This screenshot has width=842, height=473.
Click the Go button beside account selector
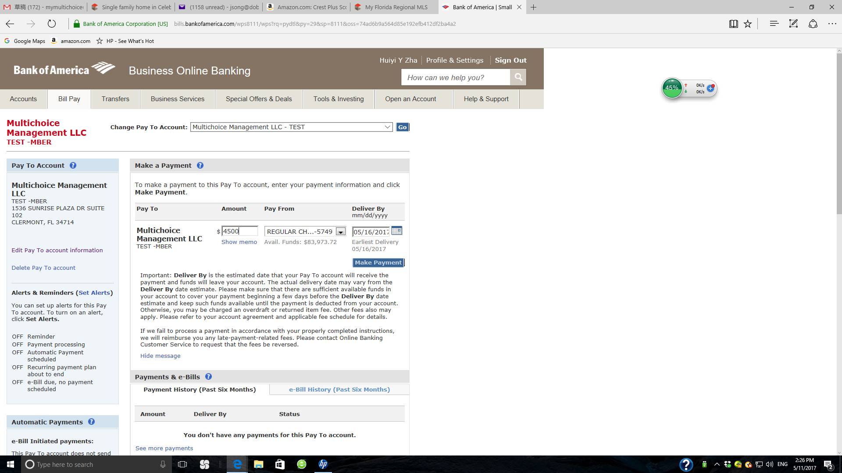402,127
